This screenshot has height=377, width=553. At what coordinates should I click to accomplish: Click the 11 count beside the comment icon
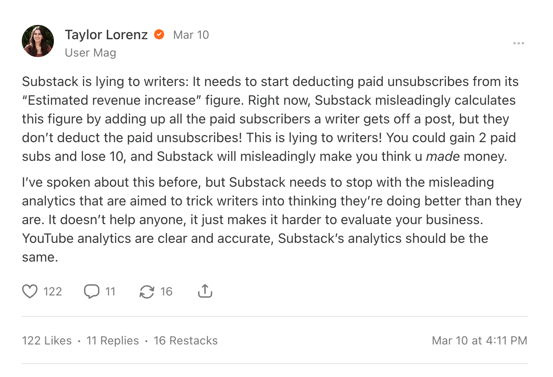tap(110, 291)
